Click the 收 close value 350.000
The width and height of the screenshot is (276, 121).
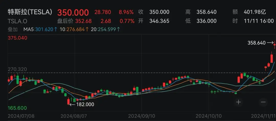pos(159,12)
